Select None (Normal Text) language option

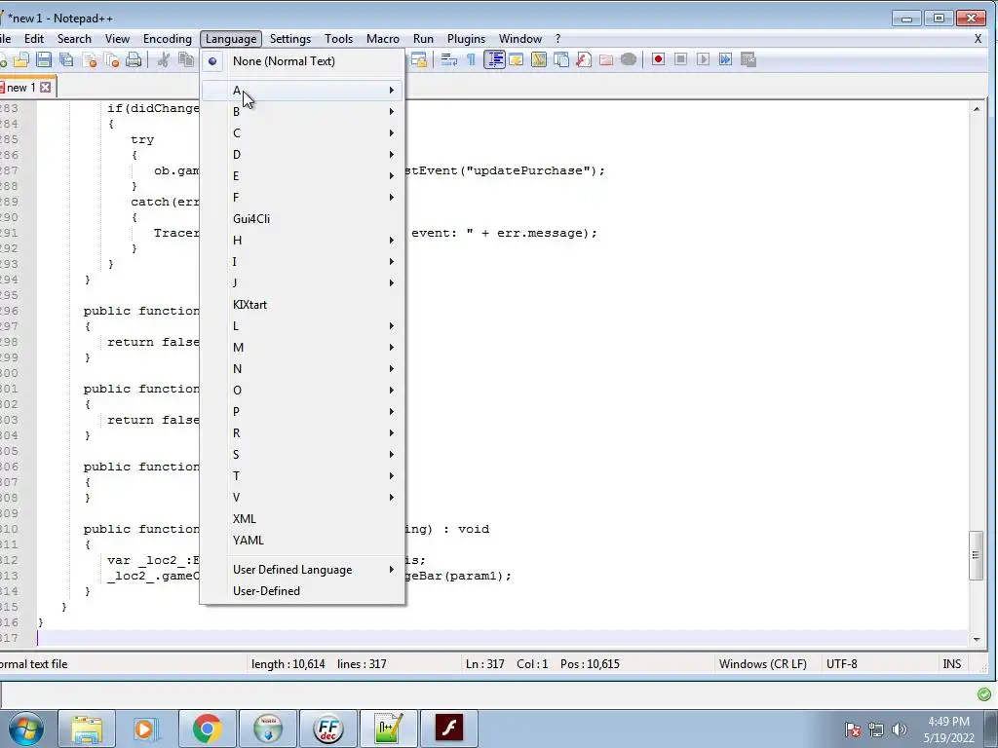[x=302, y=61]
